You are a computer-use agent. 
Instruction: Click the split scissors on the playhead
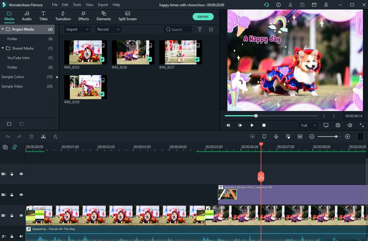point(261,177)
